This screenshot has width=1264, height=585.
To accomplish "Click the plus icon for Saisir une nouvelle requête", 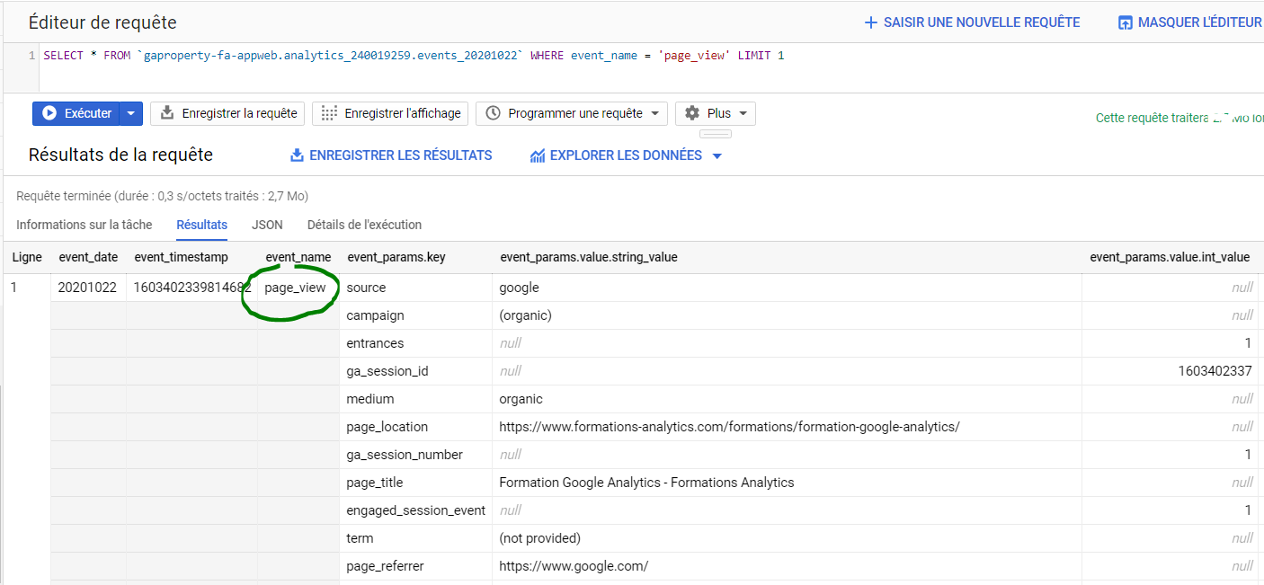I will tap(870, 22).
